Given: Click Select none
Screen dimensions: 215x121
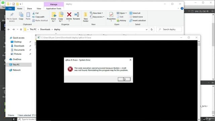Looking at the screenshot, I should pyautogui.click(x=136, y=17).
